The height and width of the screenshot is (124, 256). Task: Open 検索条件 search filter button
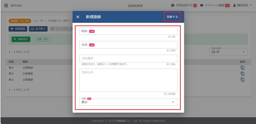click(21, 39)
